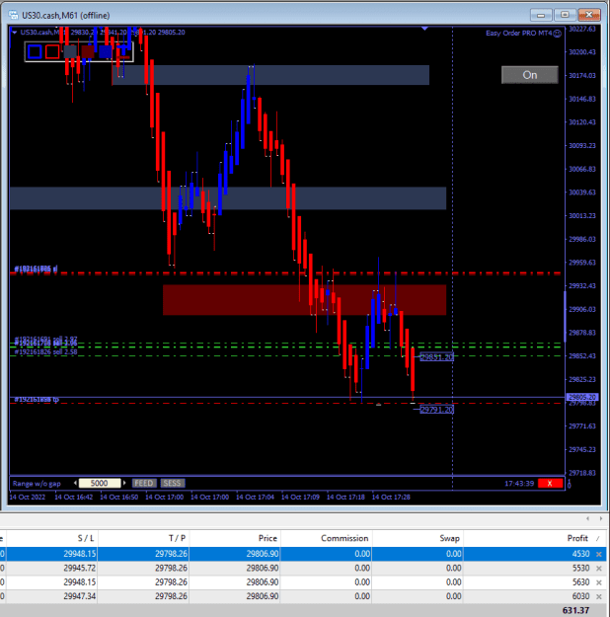Select the grey-blue filled square legend swatch
This screenshot has height=617, width=610.
tap(70, 51)
